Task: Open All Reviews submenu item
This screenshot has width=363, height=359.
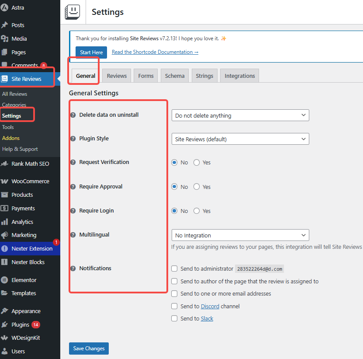Action: [15, 94]
